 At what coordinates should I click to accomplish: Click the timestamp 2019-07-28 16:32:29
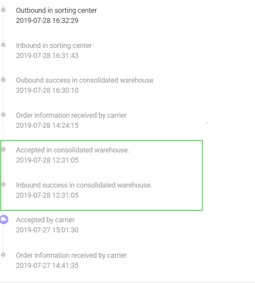[x=47, y=21]
